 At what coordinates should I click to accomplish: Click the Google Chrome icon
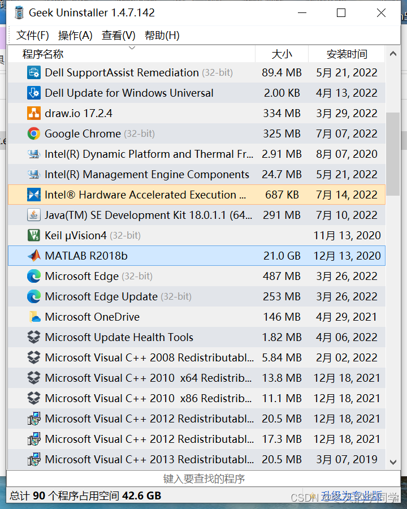[34, 133]
